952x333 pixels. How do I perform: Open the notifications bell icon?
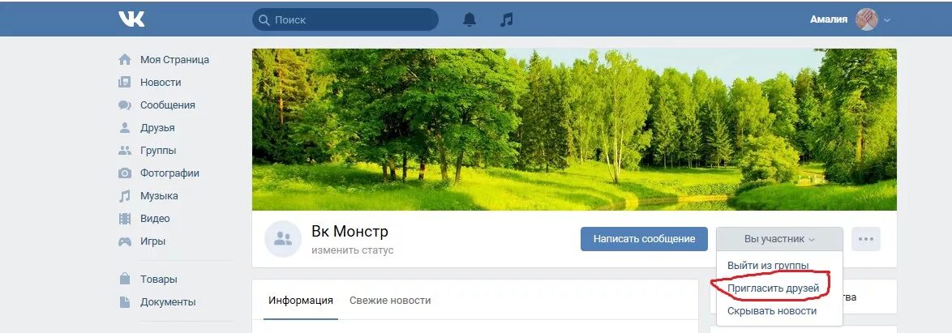pyautogui.click(x=470, y=20)
